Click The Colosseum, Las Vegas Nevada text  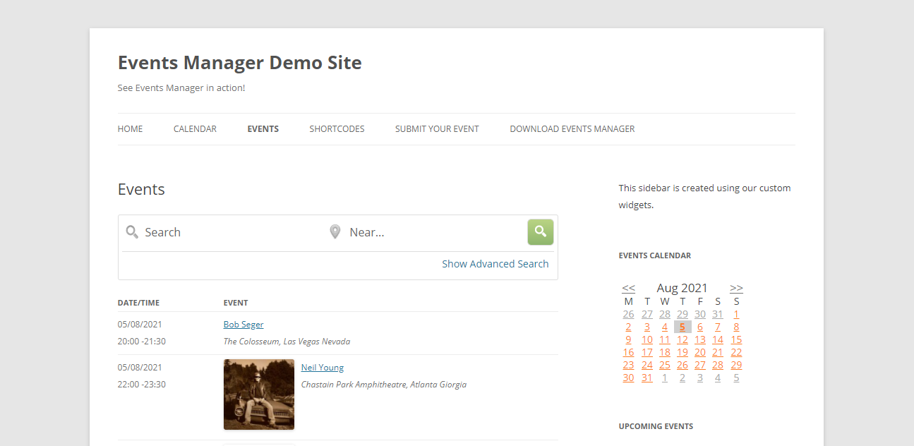point(287,342)
